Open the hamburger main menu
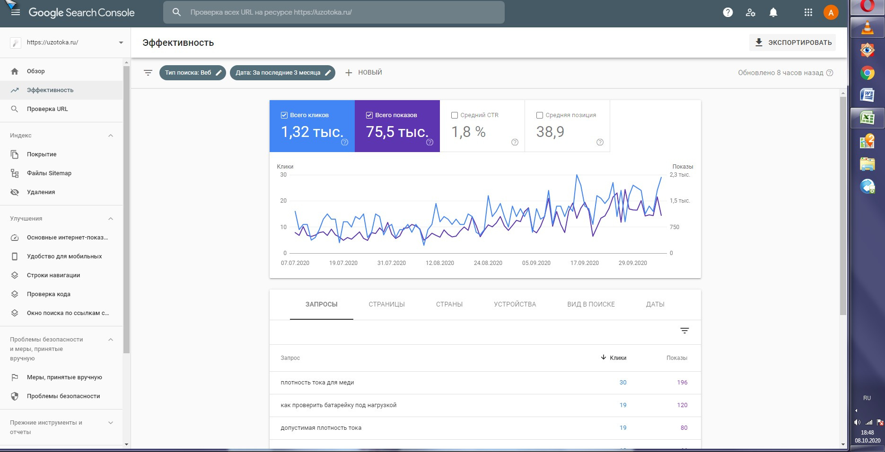Screen dimensions: 885x452 (15, 13)
